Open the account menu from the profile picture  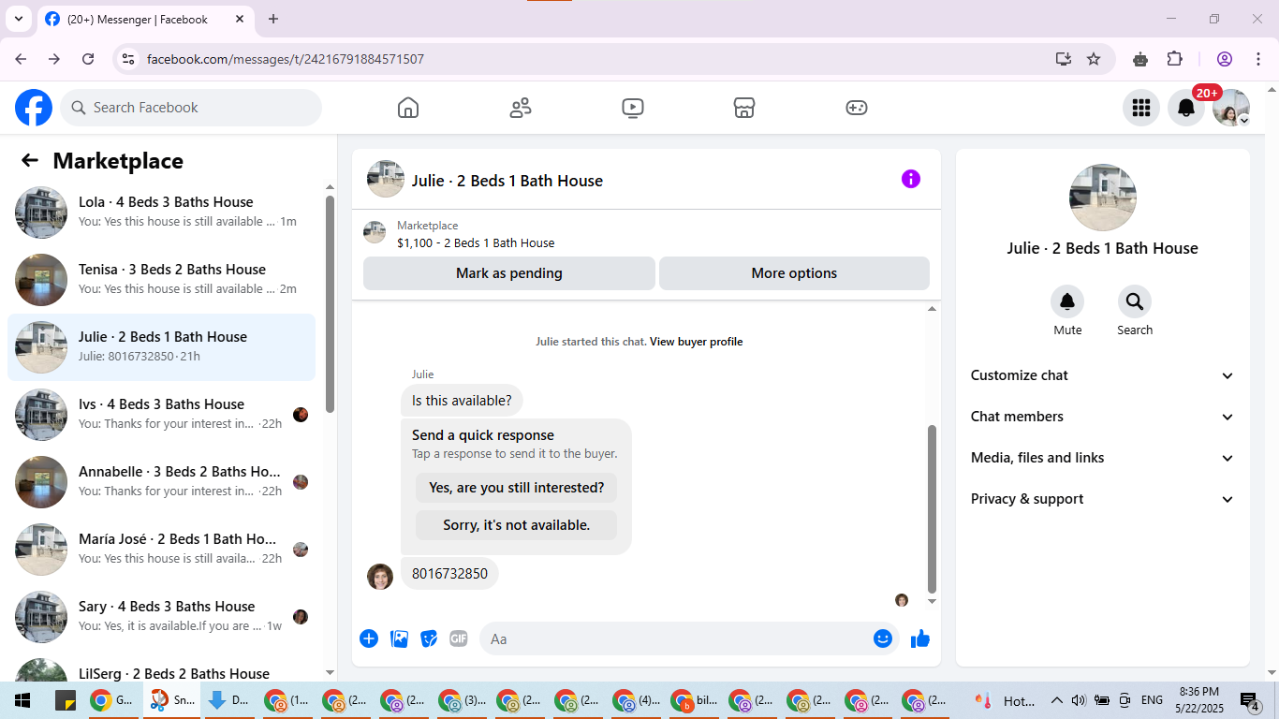[1231, 108]
